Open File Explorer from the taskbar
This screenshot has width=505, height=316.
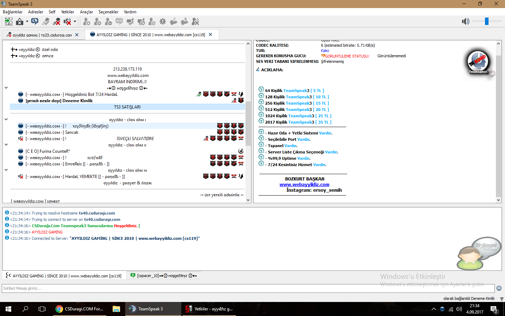coord(116,309)
